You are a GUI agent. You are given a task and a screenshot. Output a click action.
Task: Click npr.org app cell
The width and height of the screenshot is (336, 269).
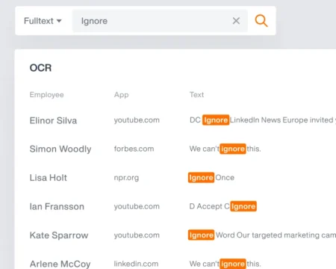pyautogui.click(x=126, y=178)
